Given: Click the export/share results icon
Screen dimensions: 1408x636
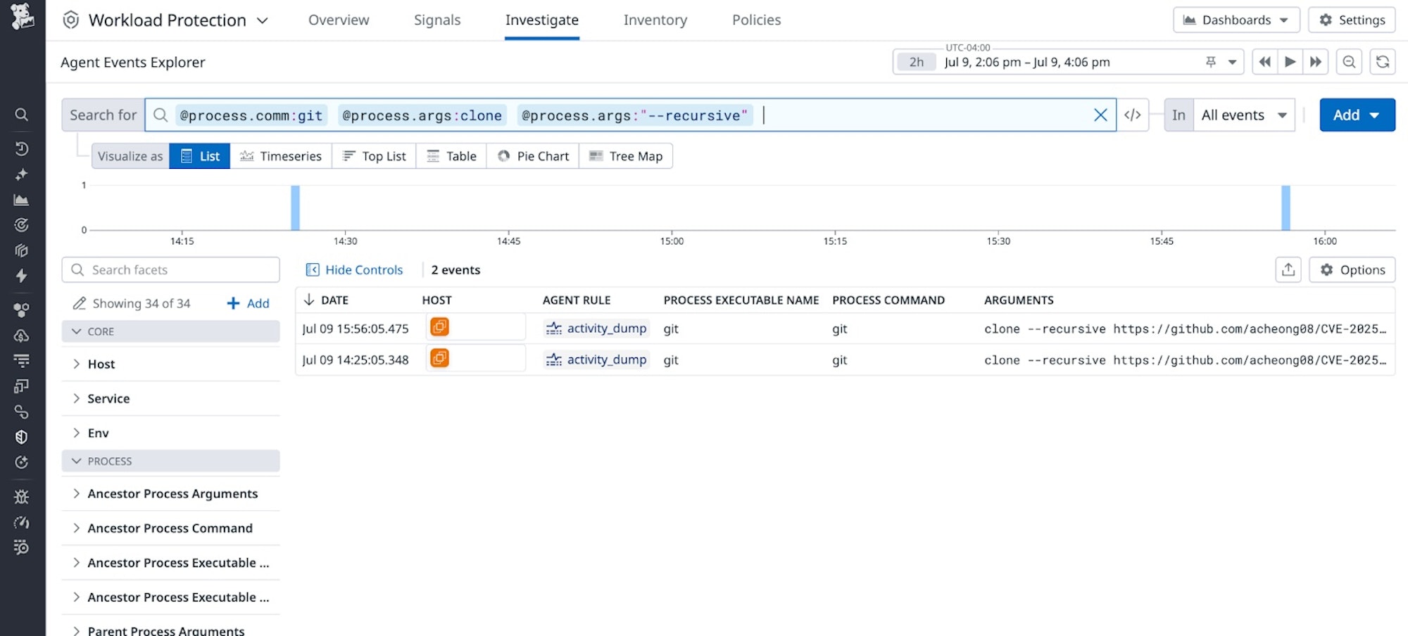Looking at the screenshot, I should coord(1288,270).
